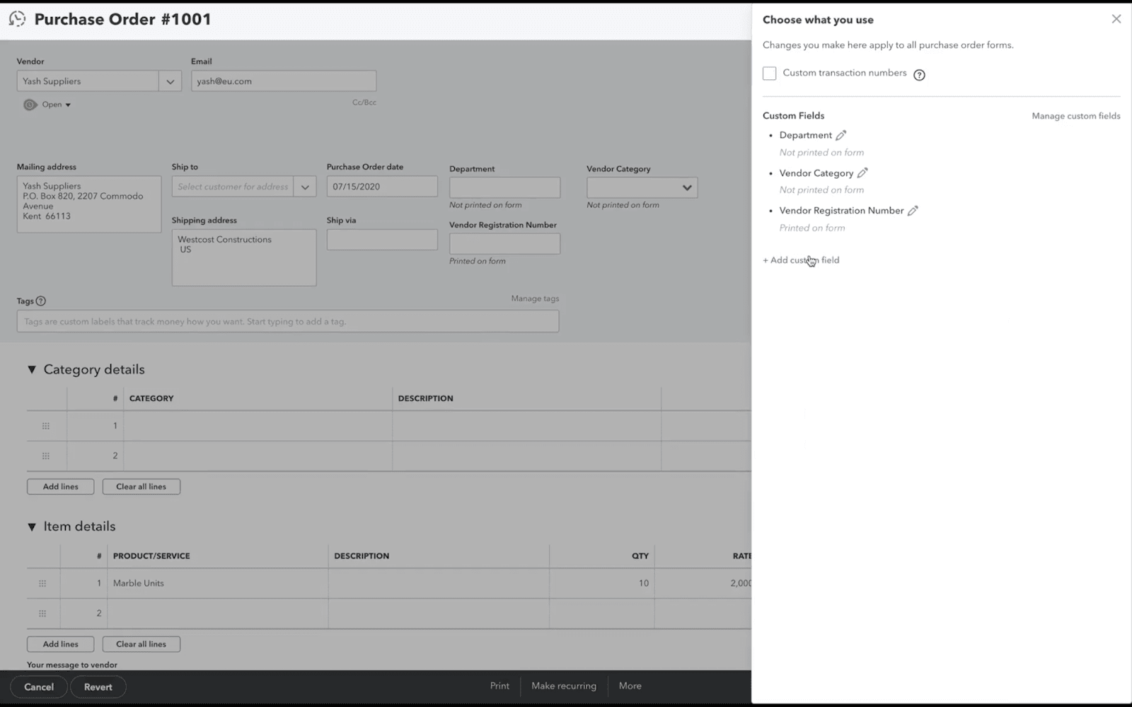Click description cell in category row 2

[527, 456]
